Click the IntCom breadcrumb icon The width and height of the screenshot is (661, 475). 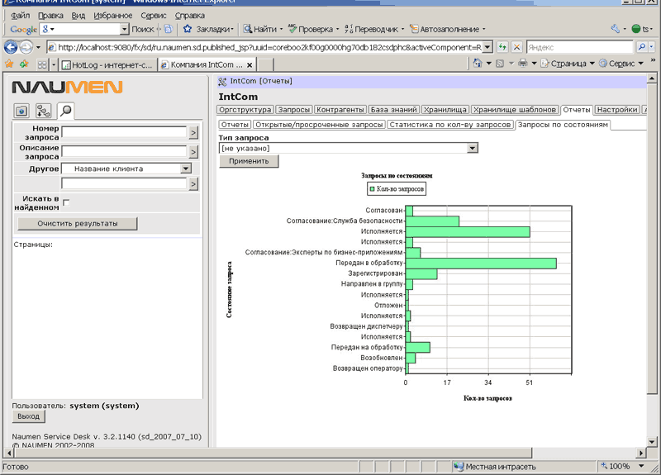click(x=222, y=81)
